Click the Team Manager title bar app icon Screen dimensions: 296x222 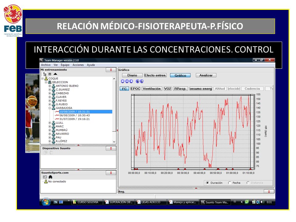pyautogui.click(x=42, y=60)
